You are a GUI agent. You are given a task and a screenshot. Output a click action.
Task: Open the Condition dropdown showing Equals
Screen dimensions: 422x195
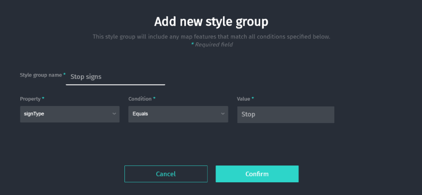178,114
